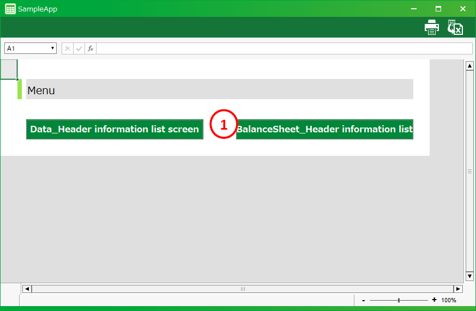Click the Excel export icon
Image resolution: width=476 pixels, height=311 pixels.
tap(455, 28)
